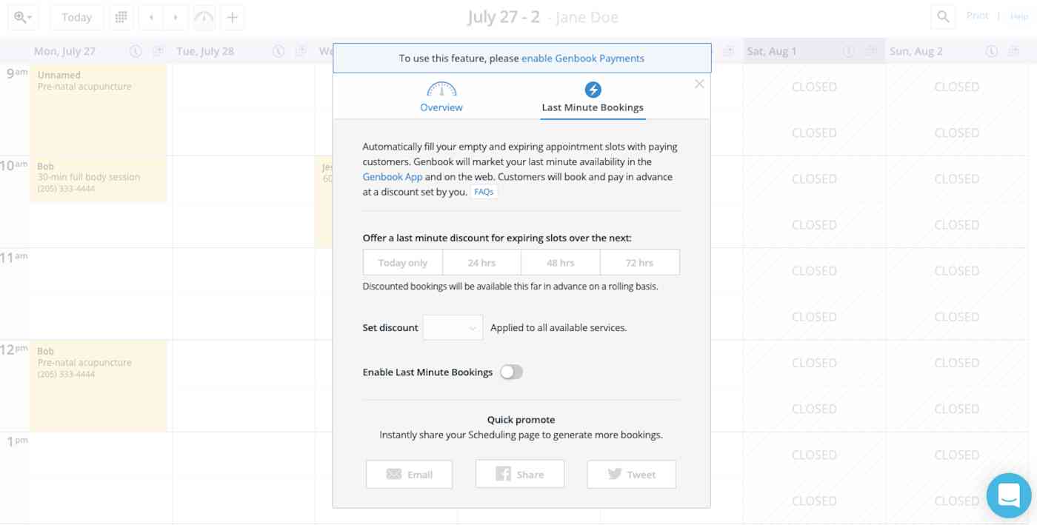Click the Sat, Aug 1 day header
Image resolution: width=1037 pixels, height=525 pixels.
[x=772, y=51]
